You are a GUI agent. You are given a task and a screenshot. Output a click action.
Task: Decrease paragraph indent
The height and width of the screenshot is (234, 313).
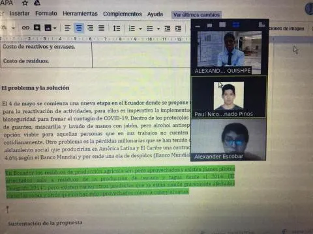pyautogui.click(x=168, y=29)
